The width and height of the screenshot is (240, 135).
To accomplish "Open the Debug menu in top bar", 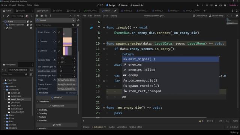I will (21, 5).
